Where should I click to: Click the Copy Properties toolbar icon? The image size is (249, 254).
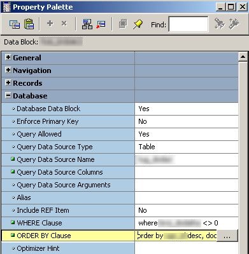point(15,24)
